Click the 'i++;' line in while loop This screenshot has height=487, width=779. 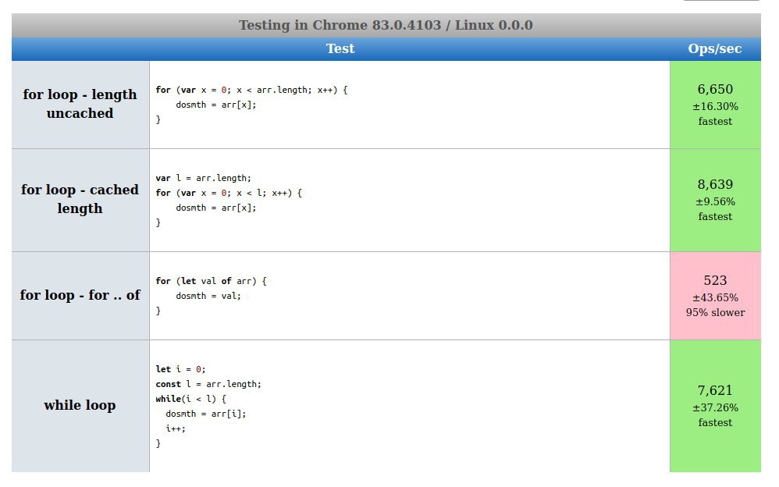tap(176, 428)
